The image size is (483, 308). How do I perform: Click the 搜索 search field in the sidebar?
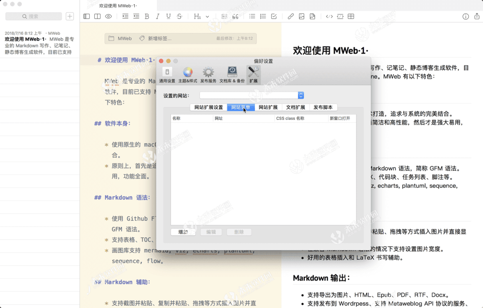(x=33, y=16)
